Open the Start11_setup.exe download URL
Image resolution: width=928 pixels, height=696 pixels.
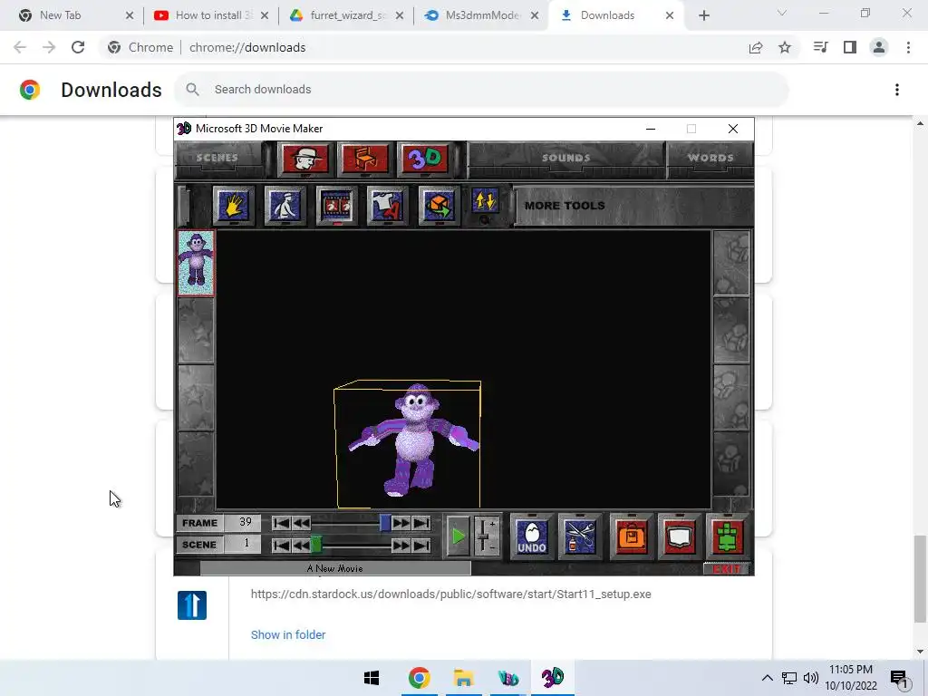pos(451,594)
